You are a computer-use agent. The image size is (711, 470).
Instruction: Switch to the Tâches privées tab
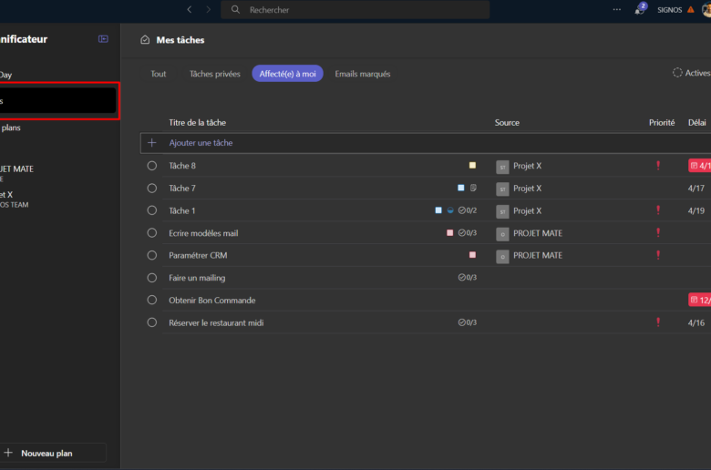pos(215,74)
